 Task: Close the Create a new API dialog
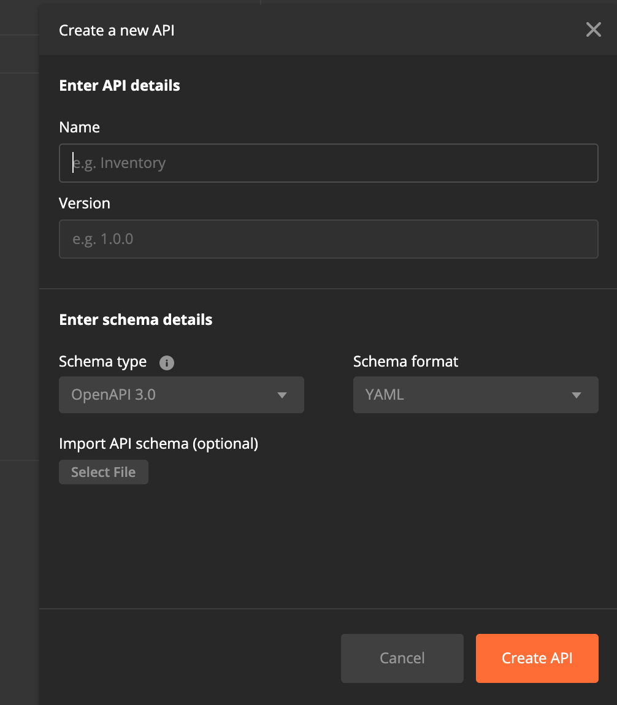[593, 29]
